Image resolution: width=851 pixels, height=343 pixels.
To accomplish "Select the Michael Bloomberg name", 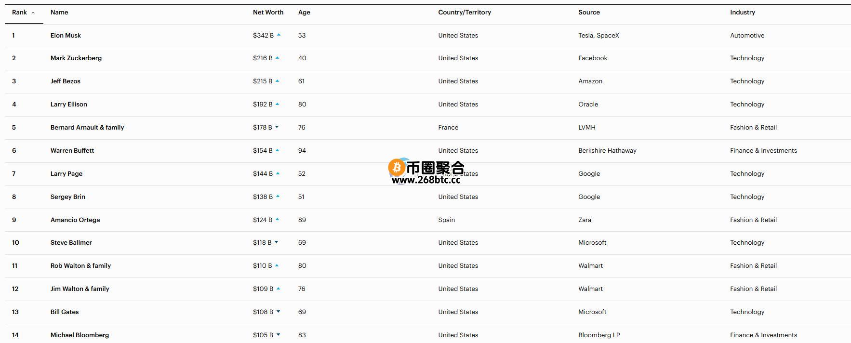I will point(80,335).
